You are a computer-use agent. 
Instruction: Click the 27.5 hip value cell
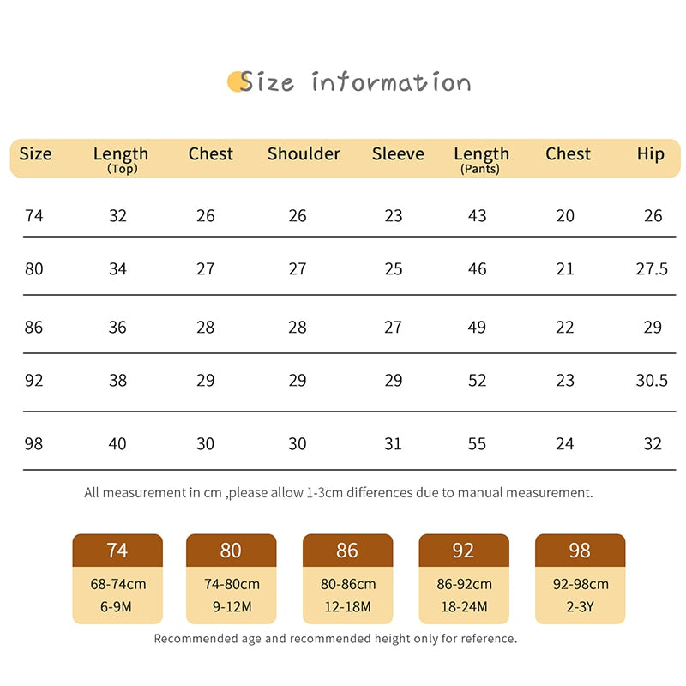click(652, 269)
